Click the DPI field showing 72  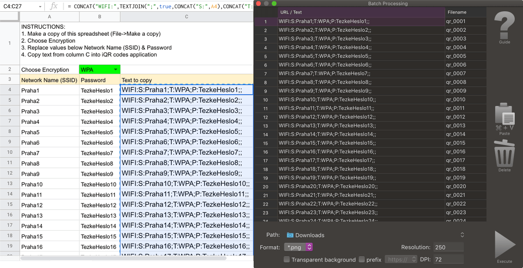[x=448, y=259]
